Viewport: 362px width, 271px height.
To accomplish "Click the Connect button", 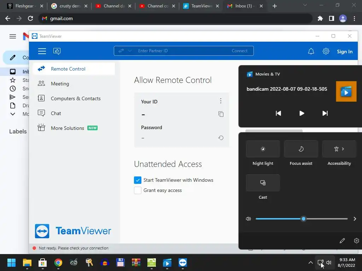I will point(239,51).
